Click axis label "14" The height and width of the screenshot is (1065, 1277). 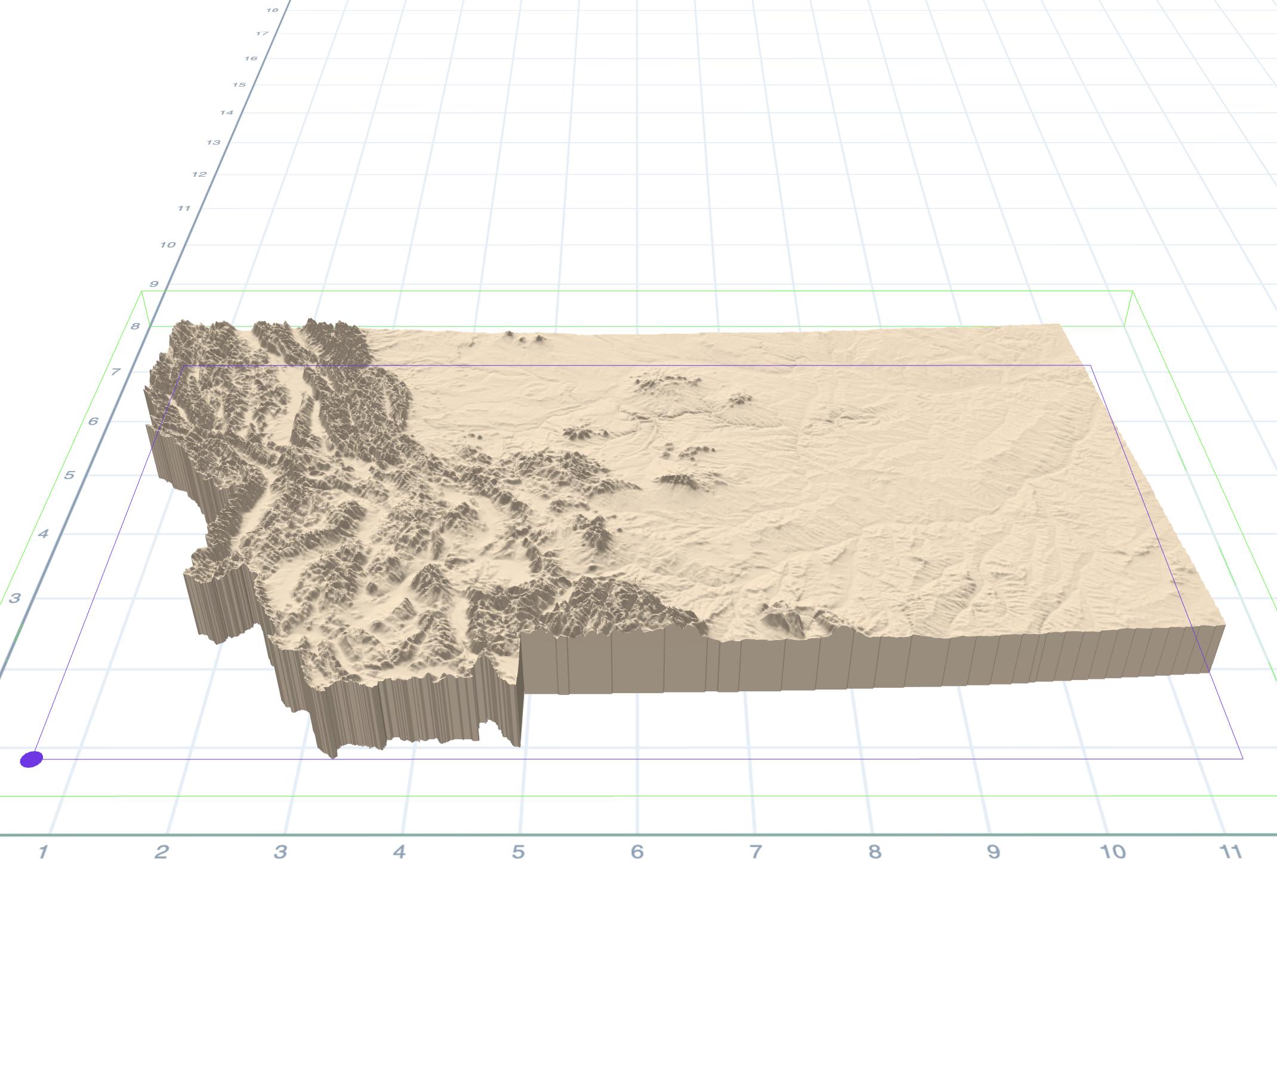tap(227, 112)
